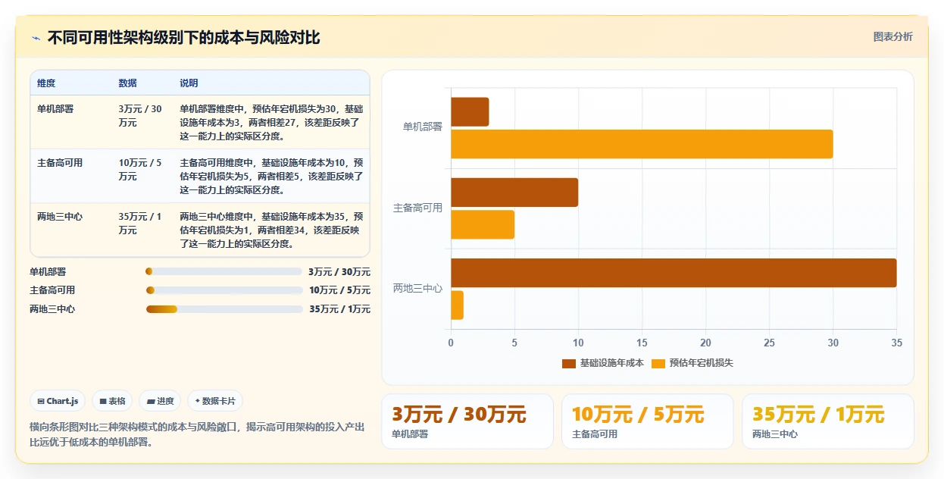944x479 pixels.
Task: Select the 数据卡片 tag chip
Action: (215, 401)
